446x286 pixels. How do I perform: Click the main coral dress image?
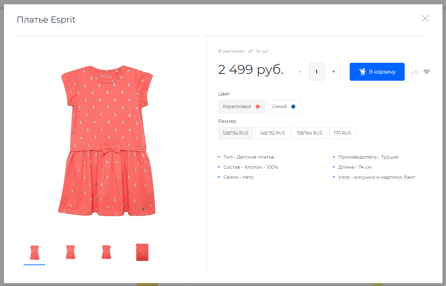[x=107, y=141]
